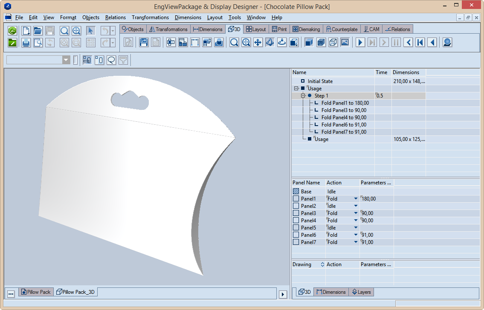This screenshot has width=484, height=310.
Task: Toggle the Panel1 checkbox
Action: click(296, 199)
